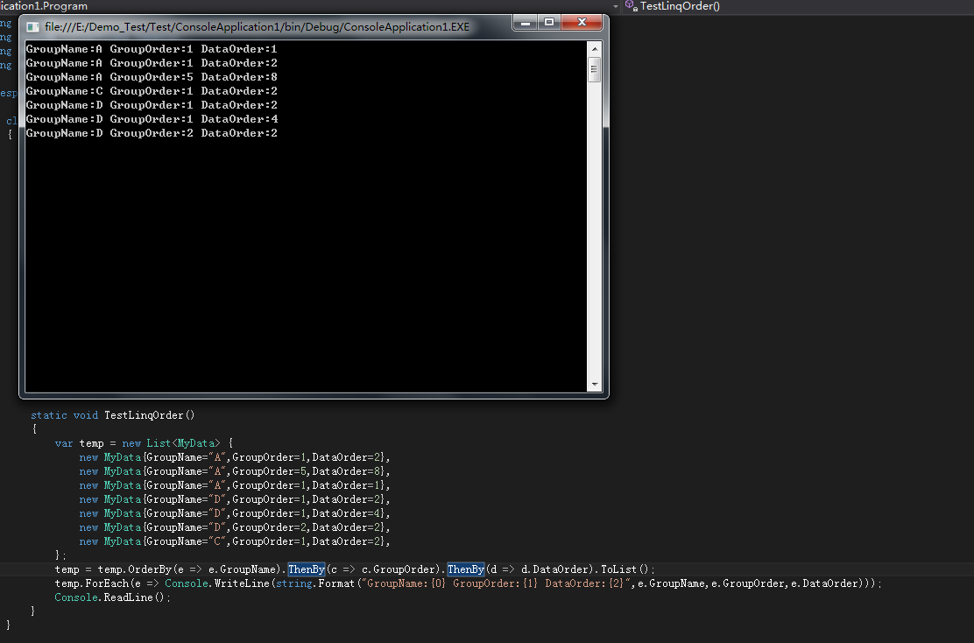
Task: Click console output line GroupName:D DataOrder:4
Action: [152, 118]
